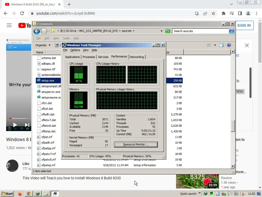
Task: Click Task Manager taskbar button
Action: coord(55,194)
